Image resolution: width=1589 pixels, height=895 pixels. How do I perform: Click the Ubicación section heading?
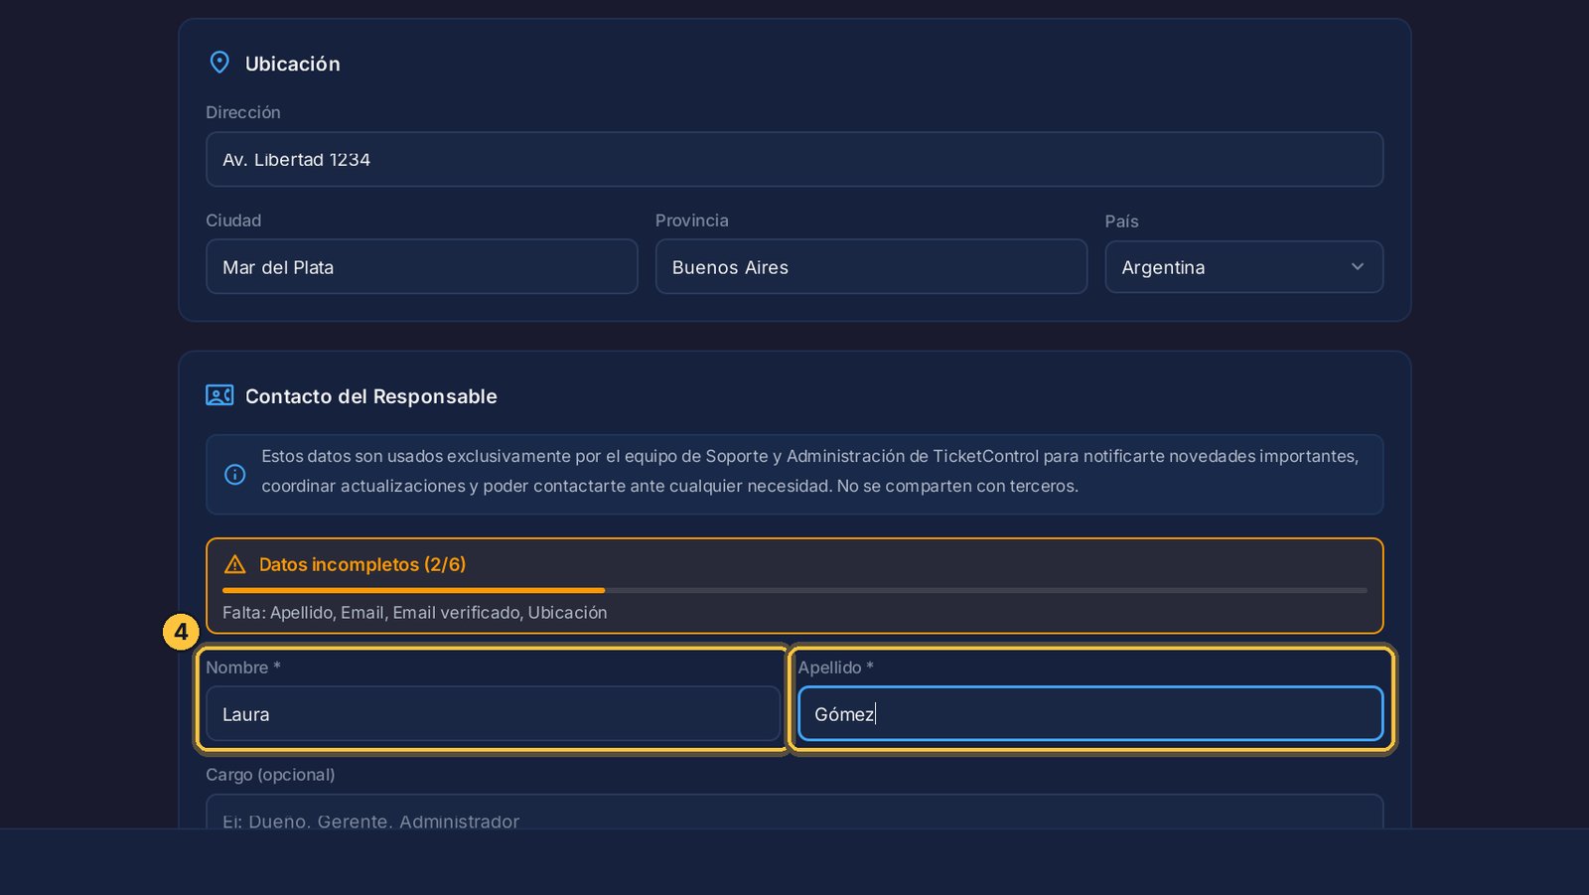(293, 64)
